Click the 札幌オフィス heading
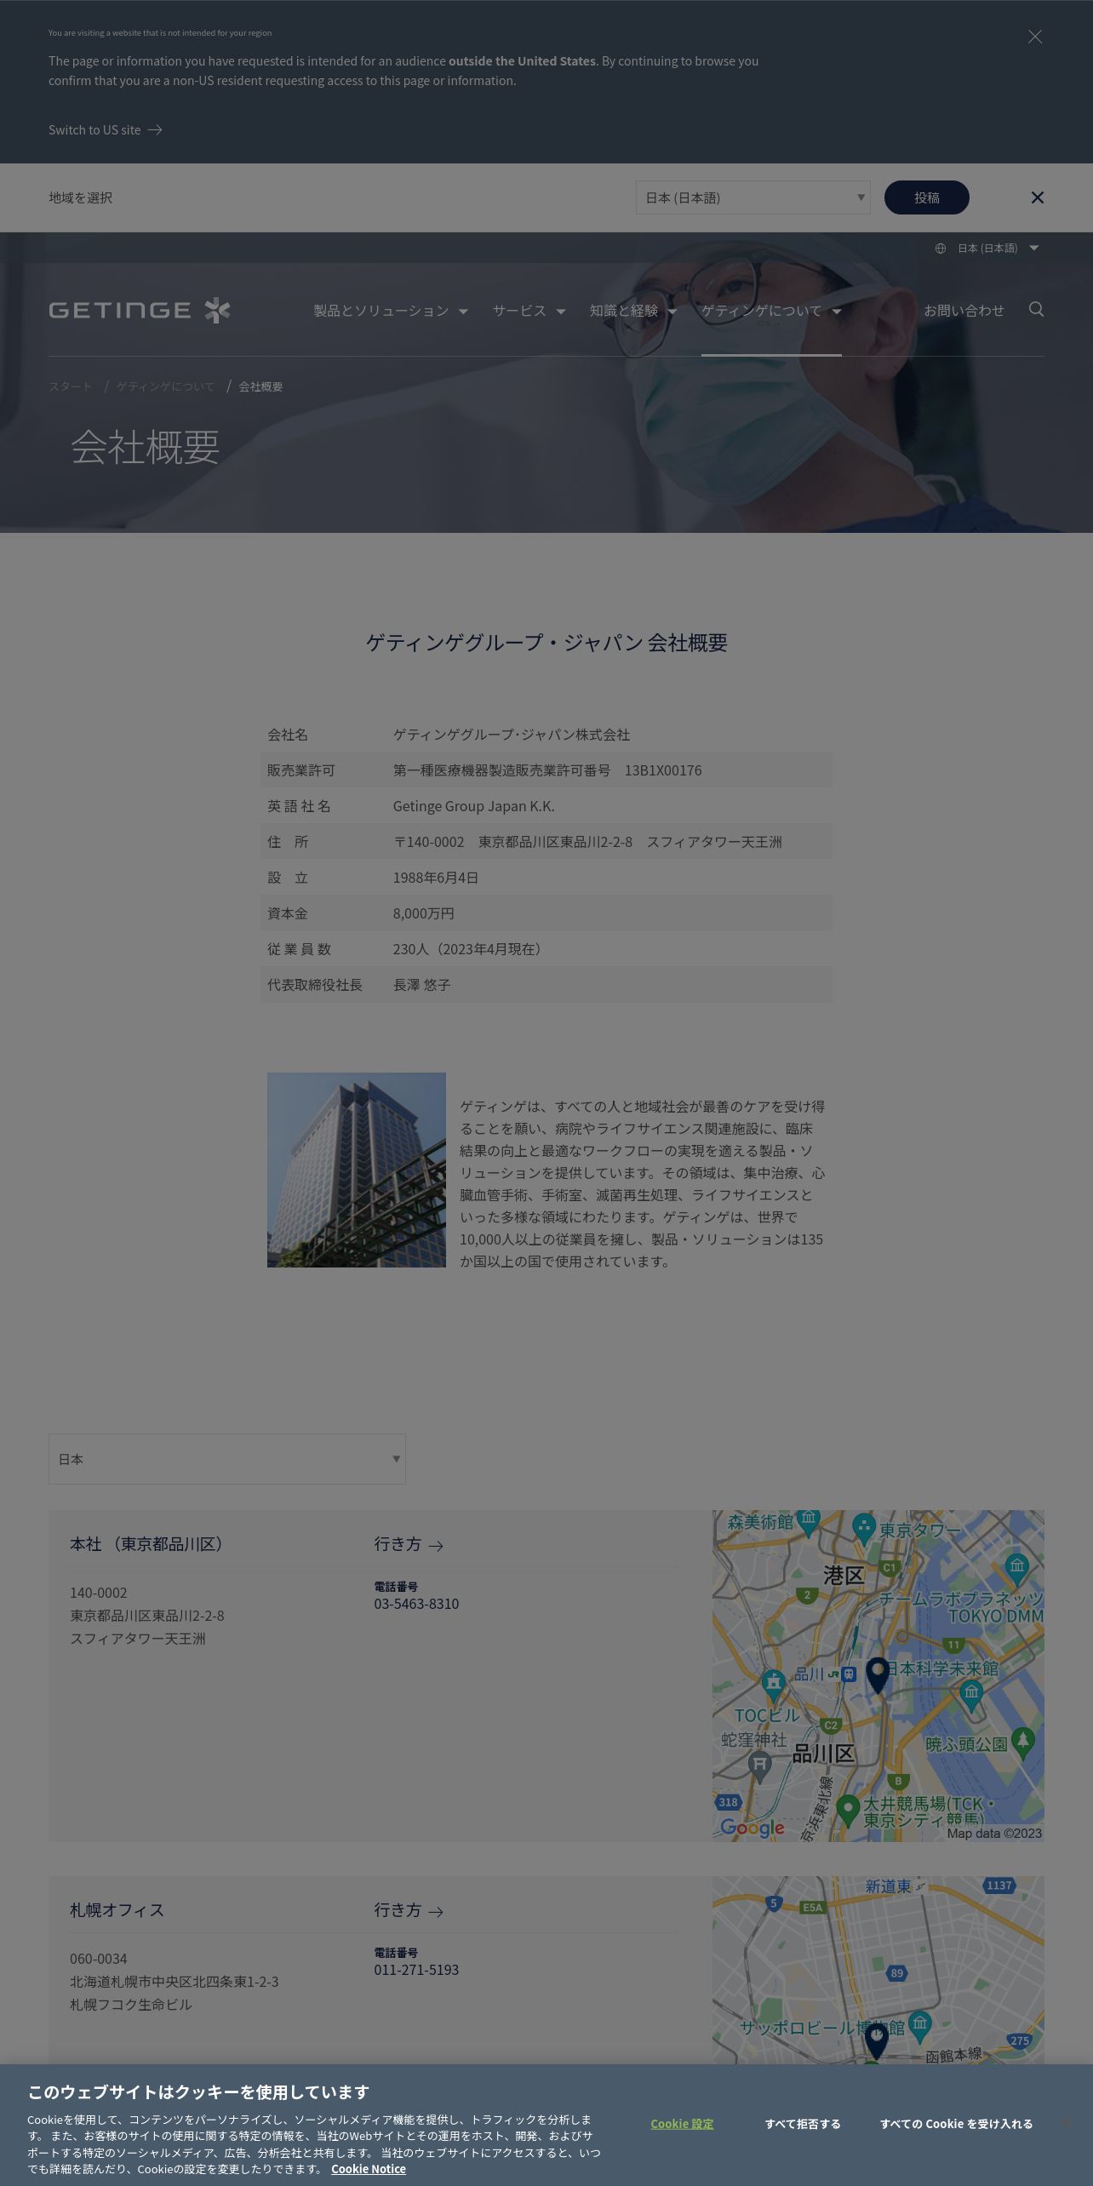This screenshot has width=1093, height=2186. pos(117,1910)
